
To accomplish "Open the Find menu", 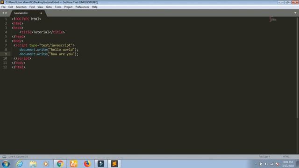I will [x=32, y=7].
